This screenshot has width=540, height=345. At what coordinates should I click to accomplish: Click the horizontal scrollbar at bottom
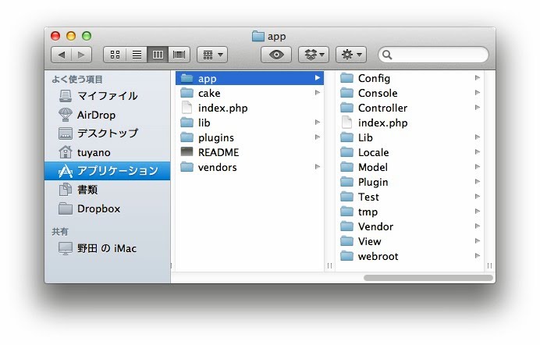click(x=428, y=277)
